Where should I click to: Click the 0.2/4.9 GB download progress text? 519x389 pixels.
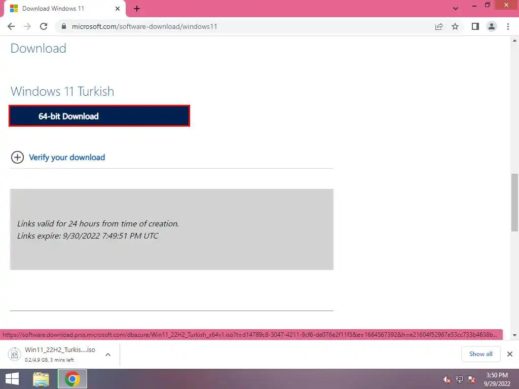pos(49,360)
